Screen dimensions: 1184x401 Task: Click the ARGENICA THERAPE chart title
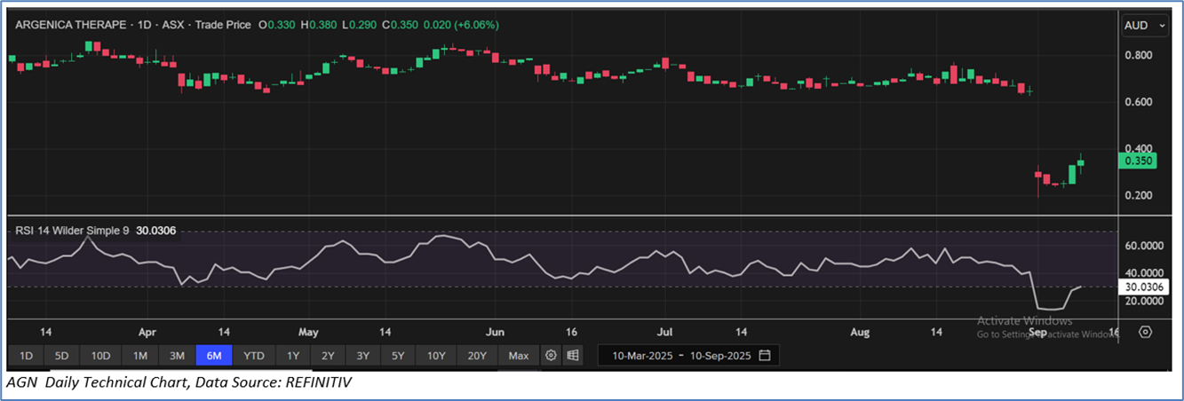(71, 25)
